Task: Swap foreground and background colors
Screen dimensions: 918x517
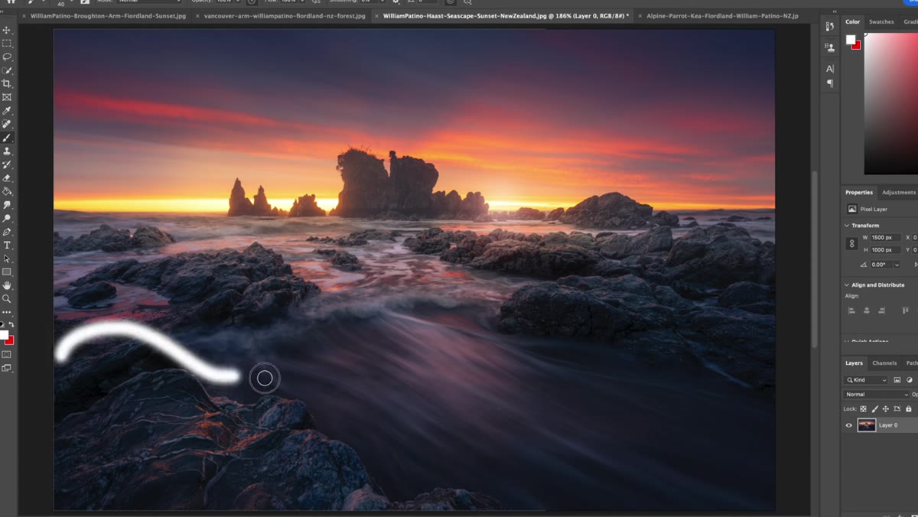Action: [x=11, y=325]
